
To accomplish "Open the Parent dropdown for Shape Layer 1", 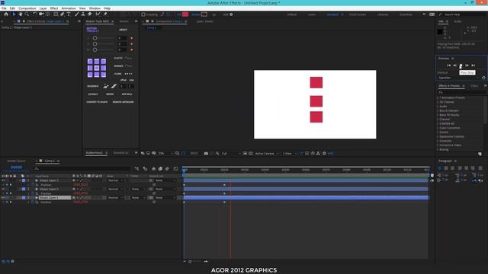I will pos(165,198).
